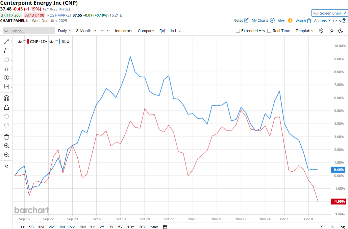Toggle percent scale mode
The height and width of the screenshot is (229, 348).
[x=332, y=227]
